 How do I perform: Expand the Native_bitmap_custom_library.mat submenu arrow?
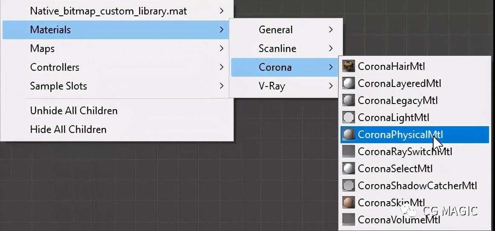point(221,11)
